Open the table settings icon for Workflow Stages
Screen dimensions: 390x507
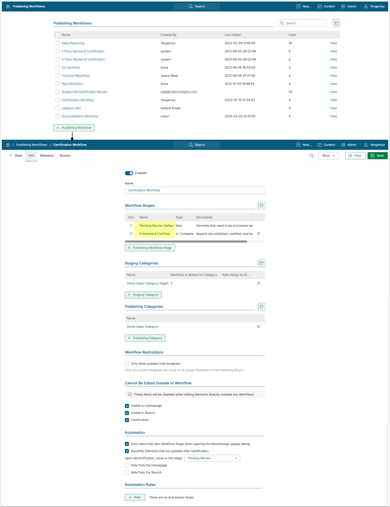click(x=262, y=205)
